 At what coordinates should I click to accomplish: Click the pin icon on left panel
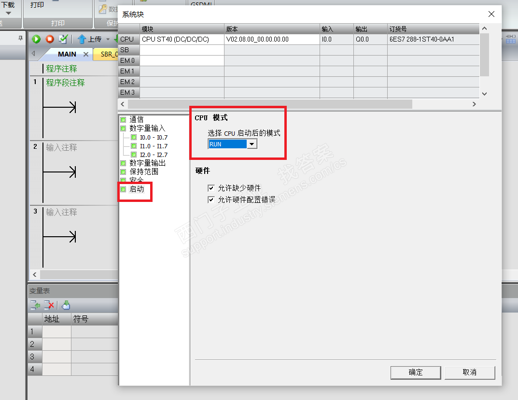pos(20,38)
